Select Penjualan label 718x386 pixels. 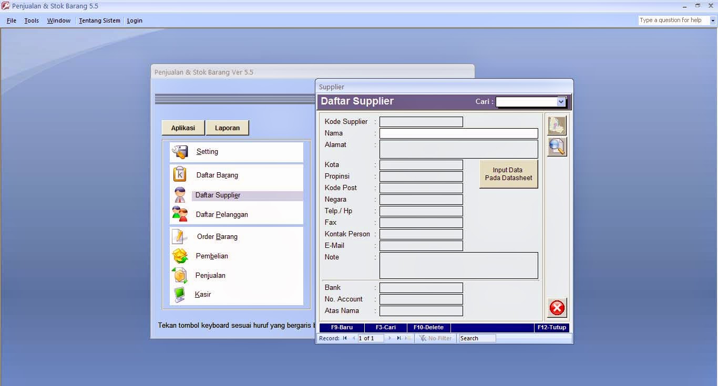click(x=210, y=276)
